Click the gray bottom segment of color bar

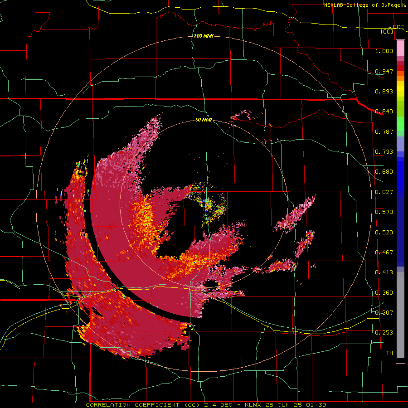[400, 315]
